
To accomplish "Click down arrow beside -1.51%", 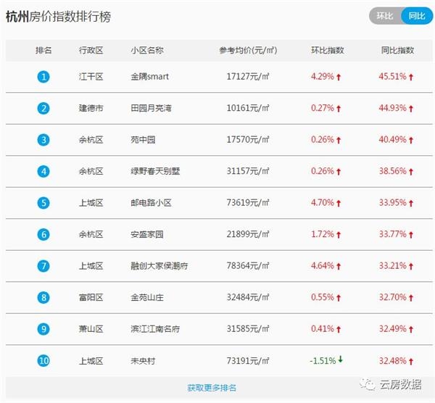I will (341, 360).
